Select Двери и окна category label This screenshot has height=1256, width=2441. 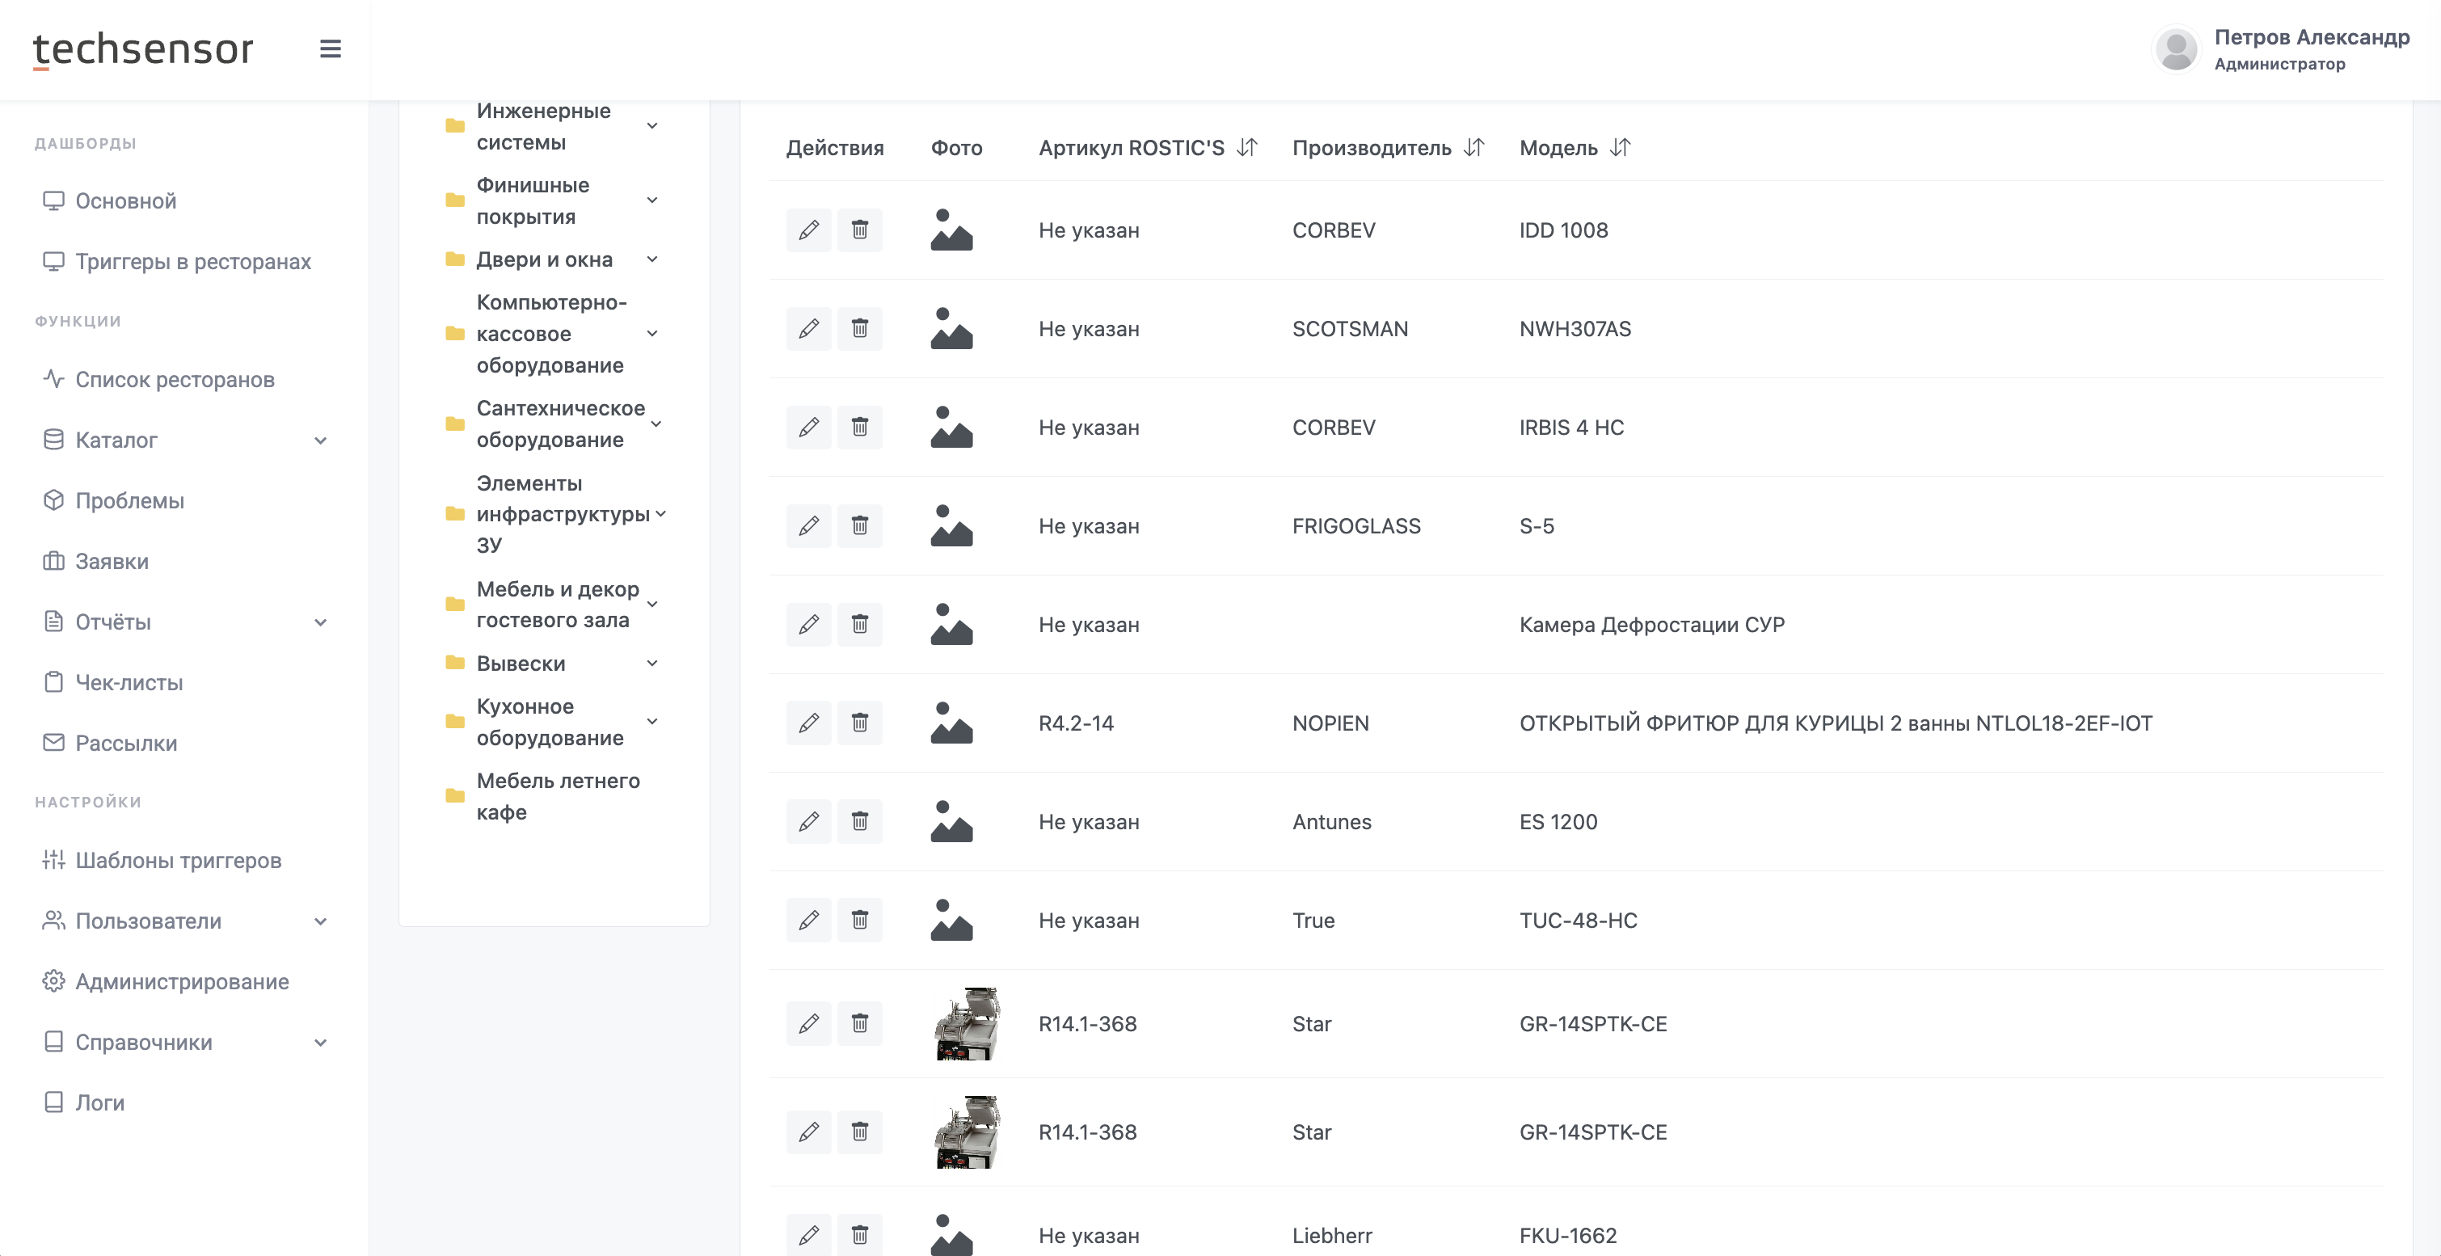(x=544, y=259)
